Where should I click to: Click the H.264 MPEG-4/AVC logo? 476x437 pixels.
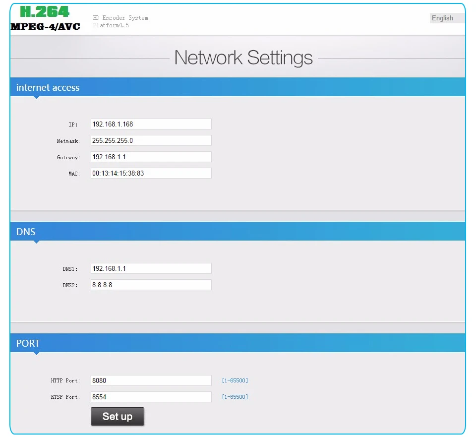click(45, 18)
